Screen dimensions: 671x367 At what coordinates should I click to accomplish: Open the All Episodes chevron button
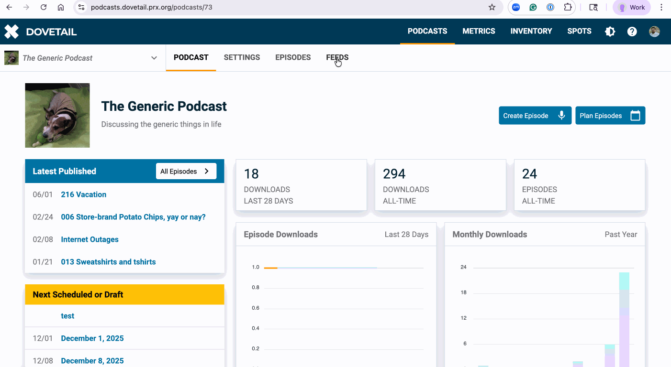pos(186,171)
